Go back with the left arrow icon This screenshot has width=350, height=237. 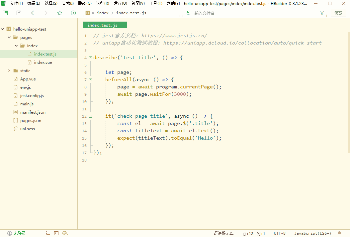[x=33, y=13]
